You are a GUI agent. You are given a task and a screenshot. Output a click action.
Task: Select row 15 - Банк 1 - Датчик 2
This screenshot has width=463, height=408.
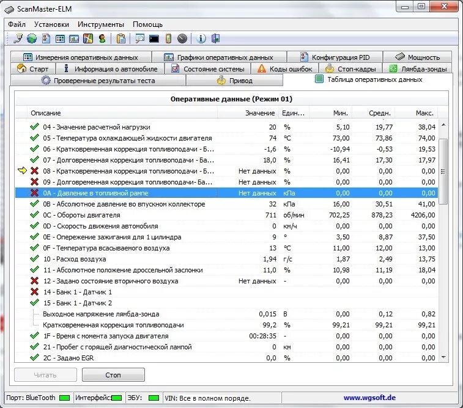(x=226, y=303)
